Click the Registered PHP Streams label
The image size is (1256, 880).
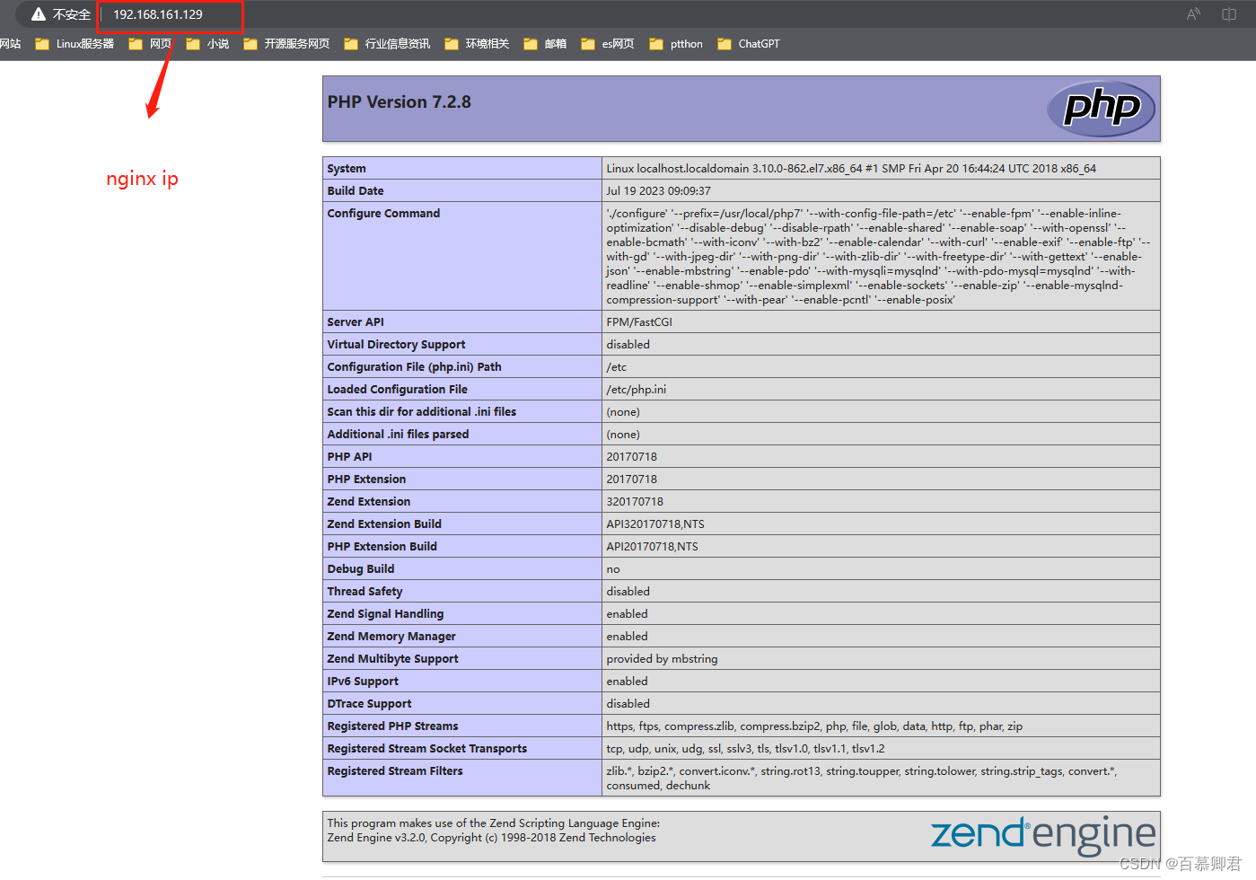392,726
